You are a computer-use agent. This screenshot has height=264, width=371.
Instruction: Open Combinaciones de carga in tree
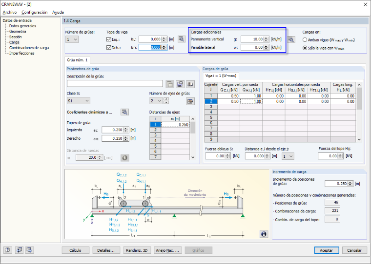pyautogui.click(x=29, y=48)
